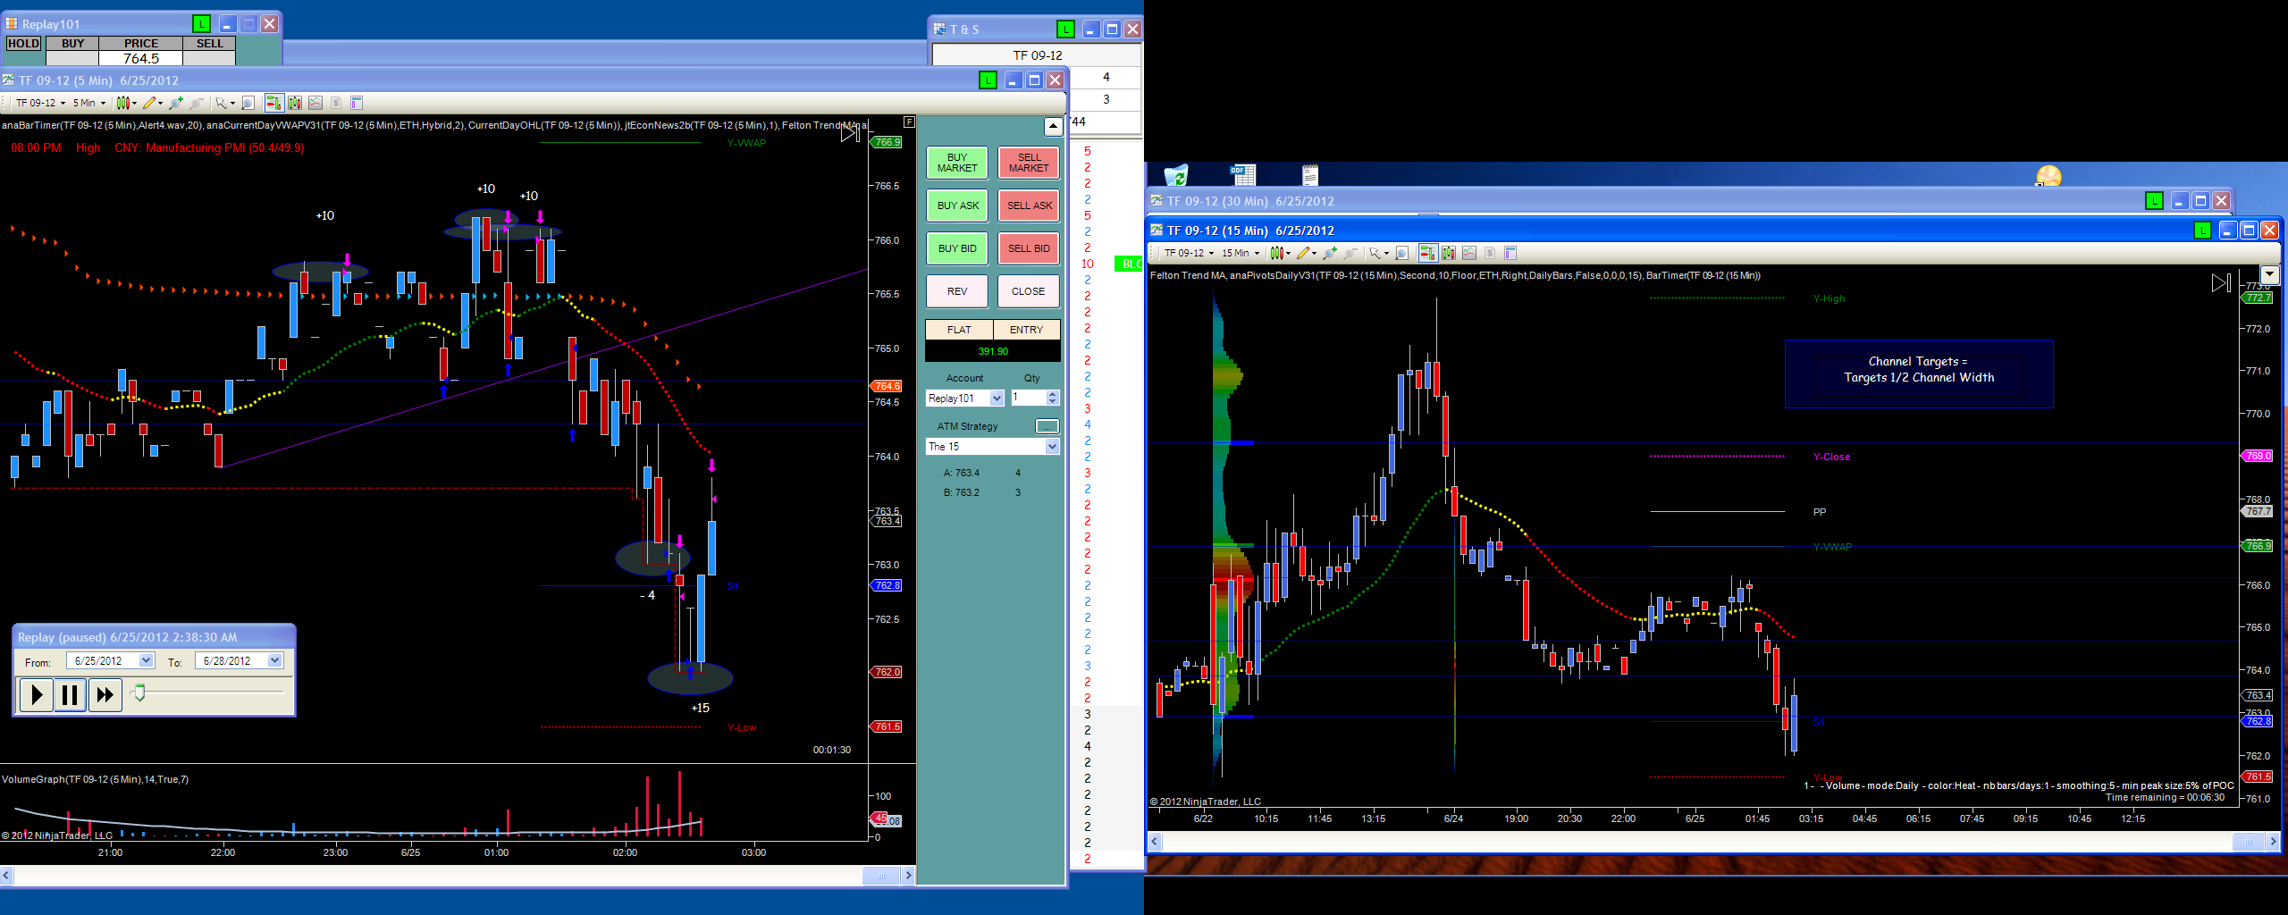Click the SELL column header in Replay101 window
Screen dimensions: 2288x915
(210, 43)
